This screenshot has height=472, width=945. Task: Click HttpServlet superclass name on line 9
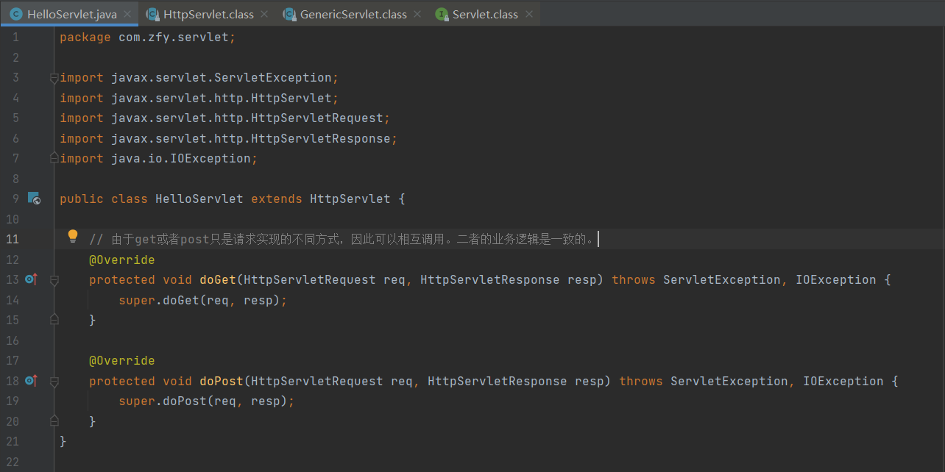(350, 199)
